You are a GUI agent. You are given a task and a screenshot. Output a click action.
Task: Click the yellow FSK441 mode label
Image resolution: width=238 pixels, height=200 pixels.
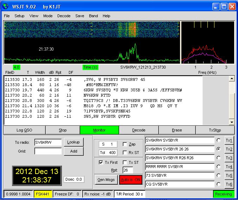pos(43,194)
